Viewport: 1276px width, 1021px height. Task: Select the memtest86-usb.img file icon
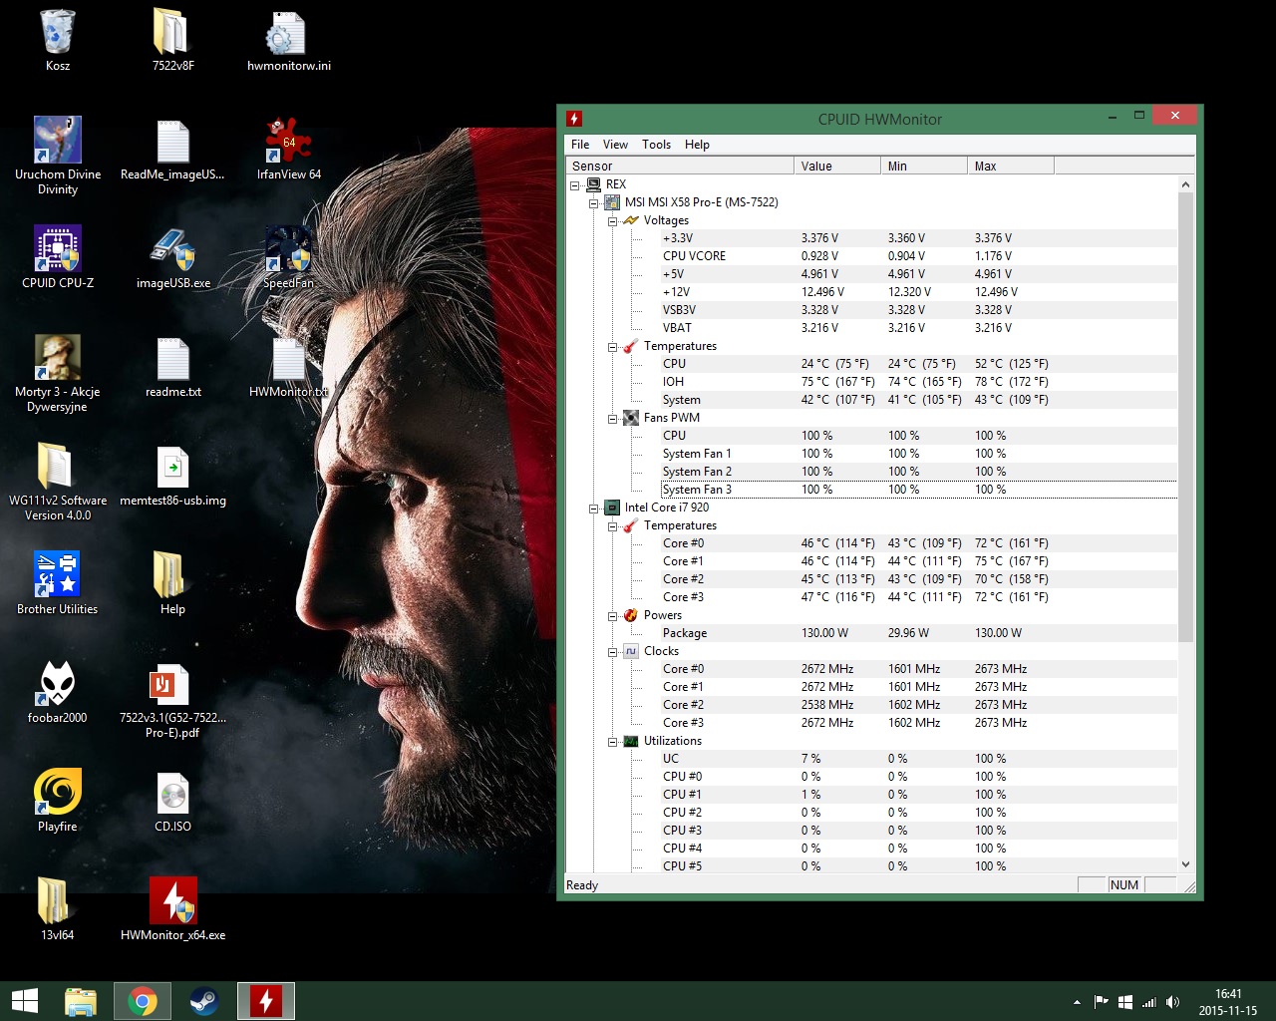click(171, 468)
